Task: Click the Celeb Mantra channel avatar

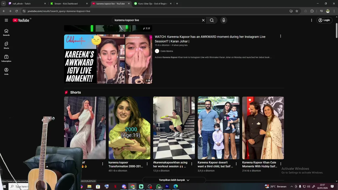Action: point(157,51)
